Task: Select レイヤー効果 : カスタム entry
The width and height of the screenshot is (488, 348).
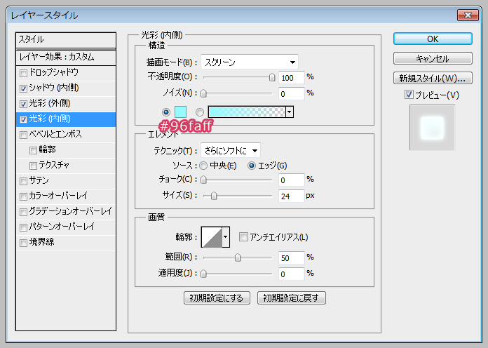Action: (66, 58)
